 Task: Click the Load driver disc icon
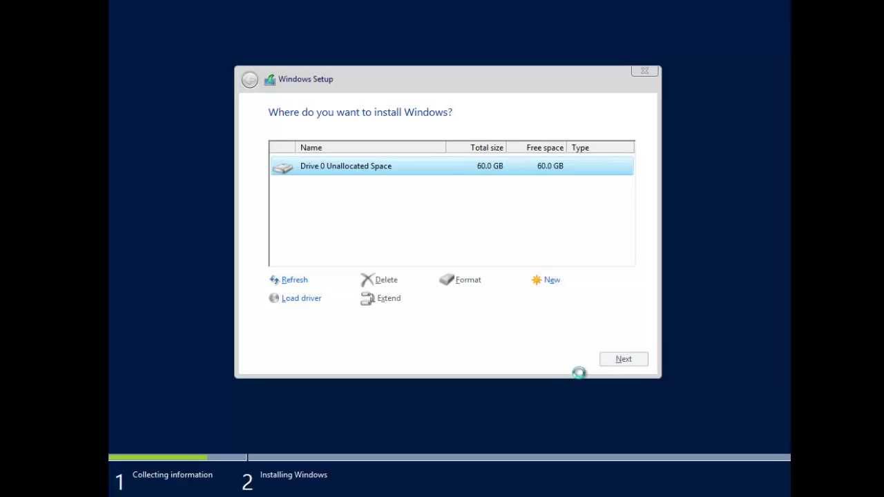coord(274,298)
